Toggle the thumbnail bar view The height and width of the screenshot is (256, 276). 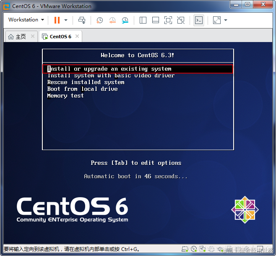click(x=156, y=20)
